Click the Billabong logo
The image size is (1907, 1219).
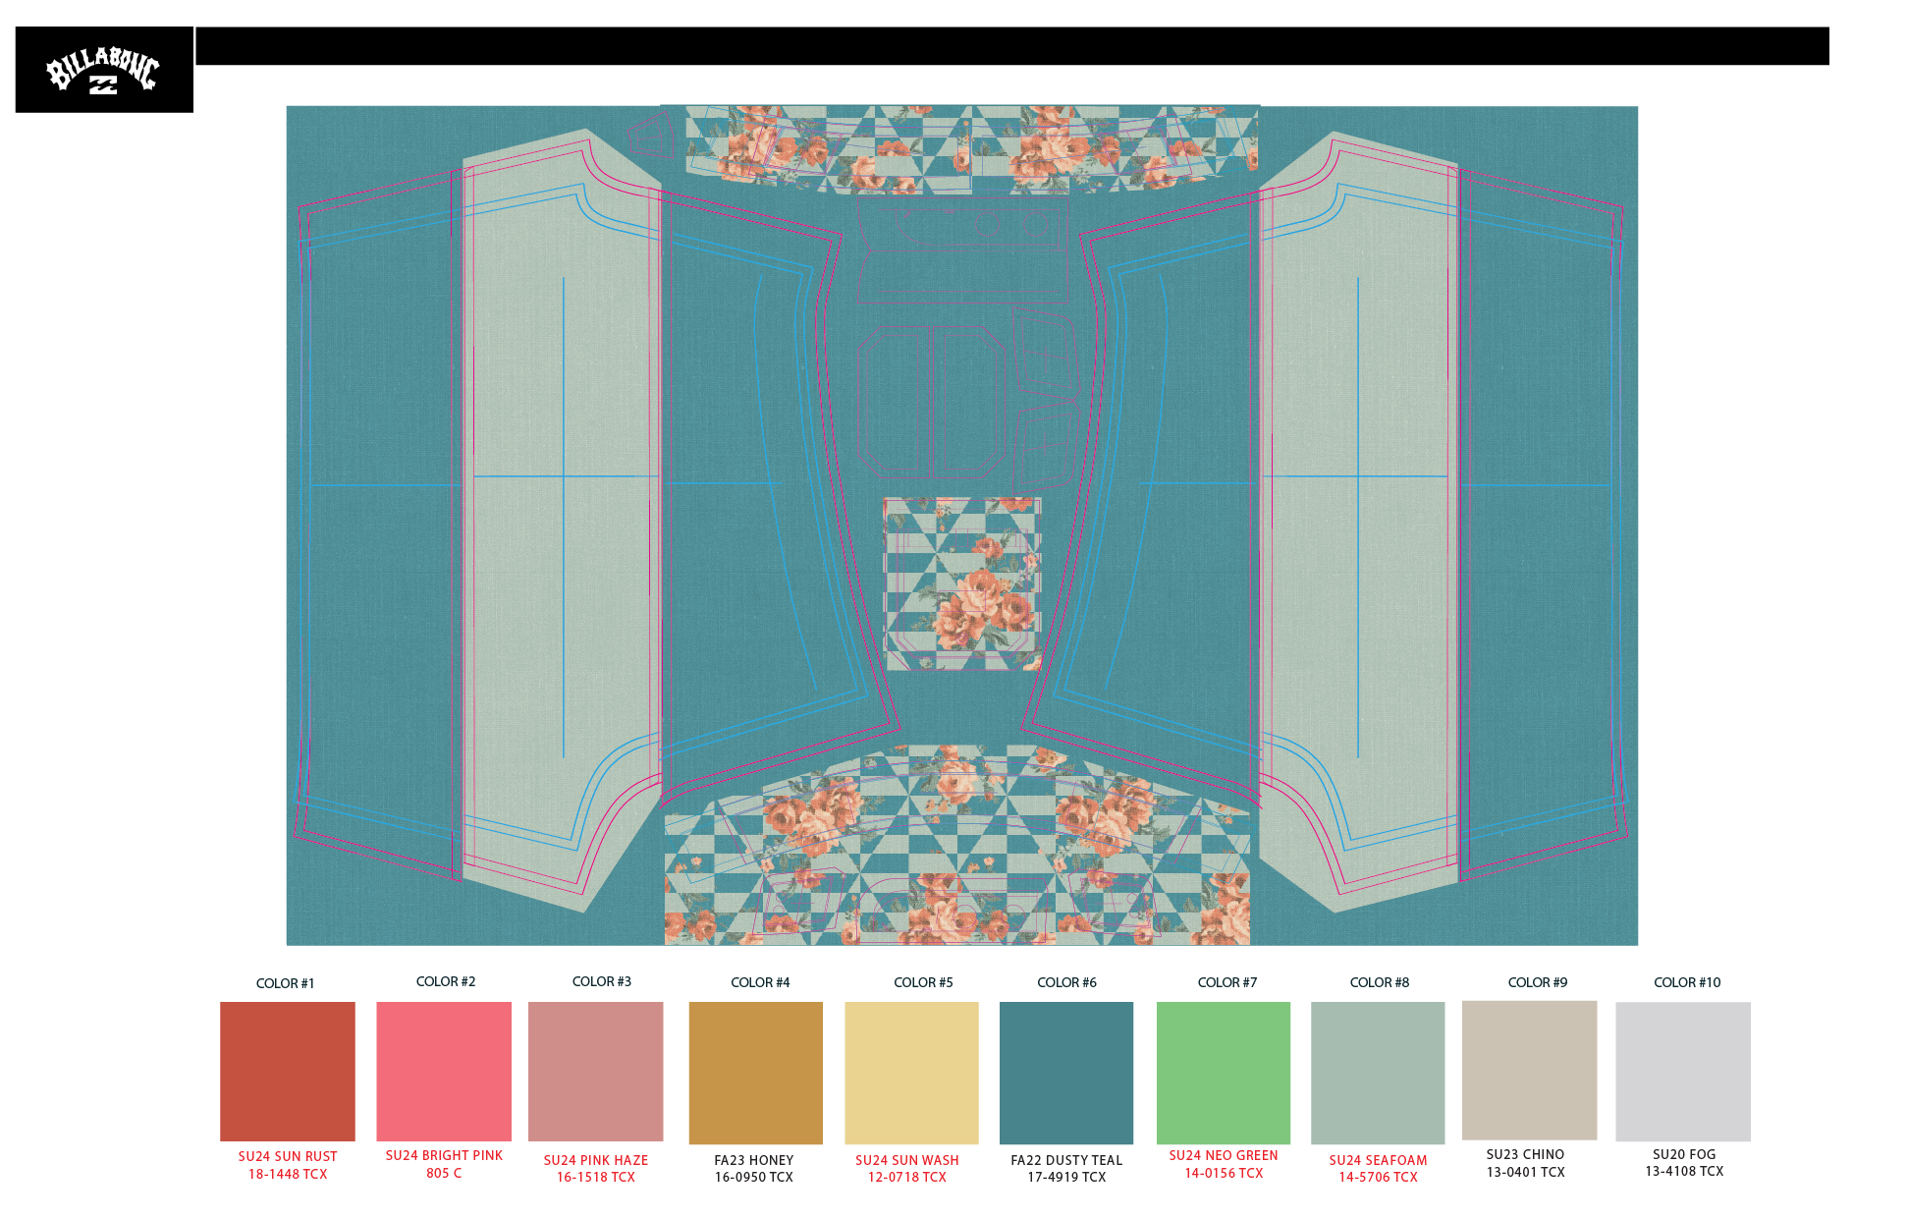coord(104,70)
